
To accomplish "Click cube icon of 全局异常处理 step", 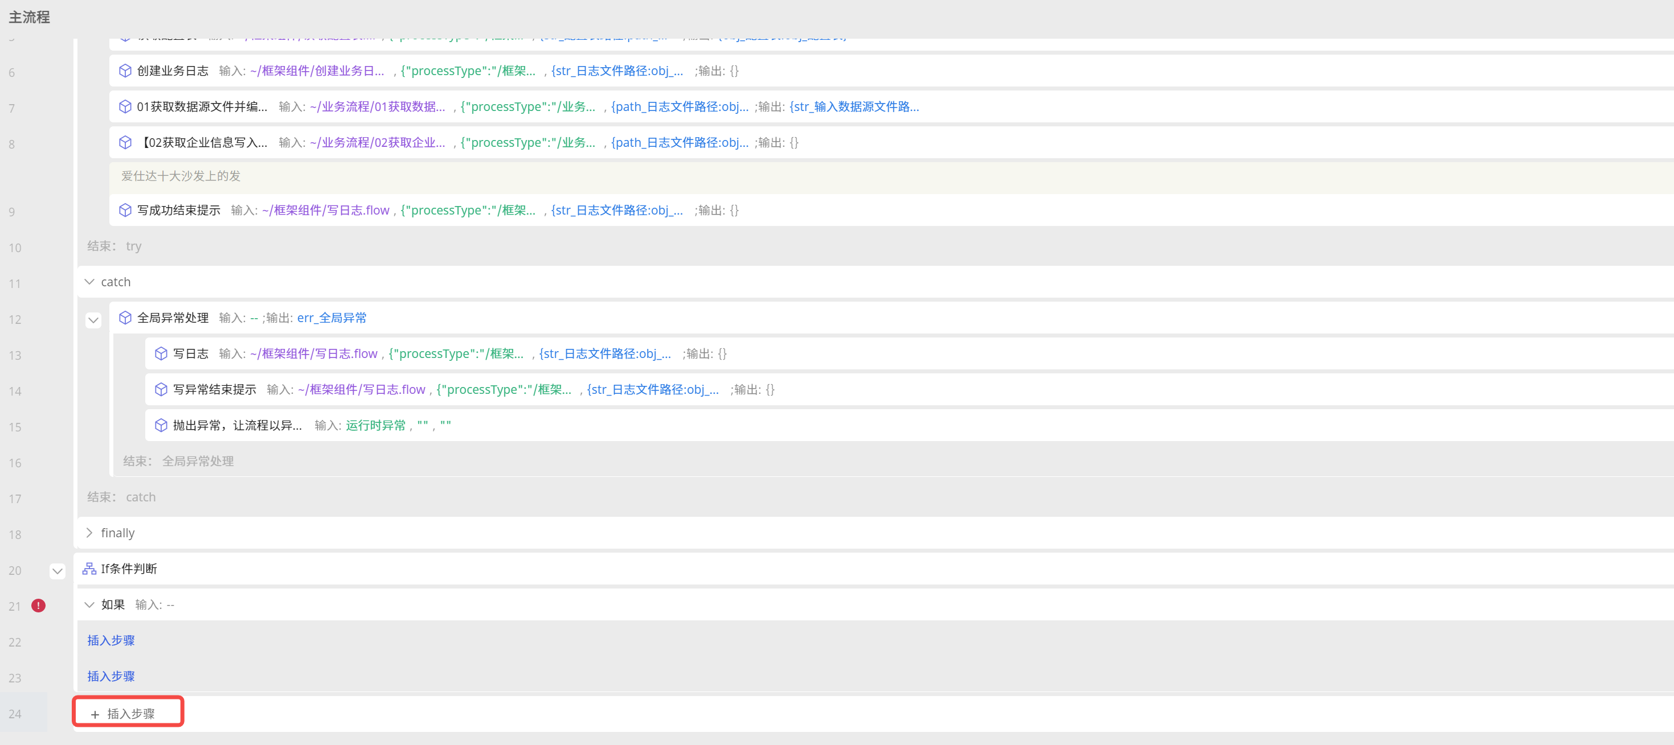I will [125, 318].
